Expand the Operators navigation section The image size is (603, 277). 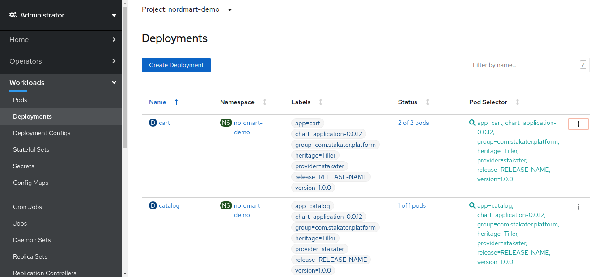(x=61, y=61)
